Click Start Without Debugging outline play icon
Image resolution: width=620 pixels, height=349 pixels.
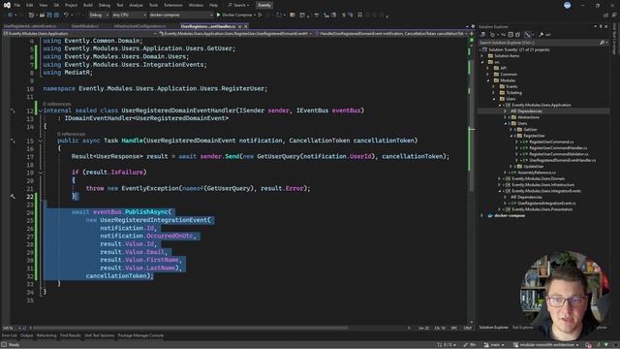pyautogui.click(x=261, y=16)
